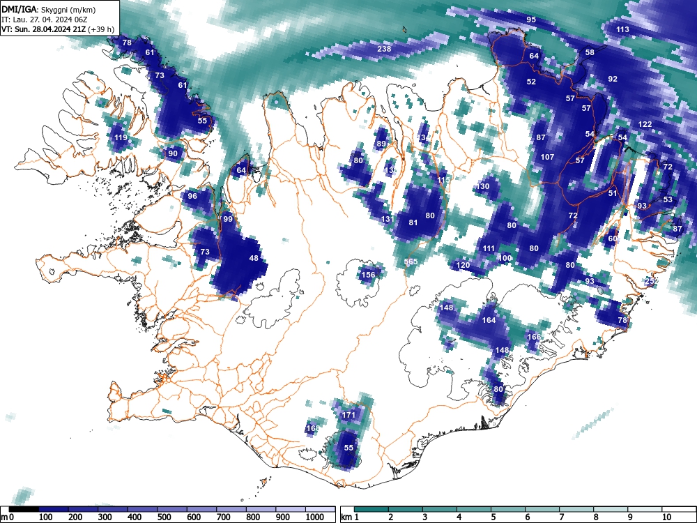Click the visibility value 58 on the map
Viewport: 697px width, 523px height.
click(590, 52)
